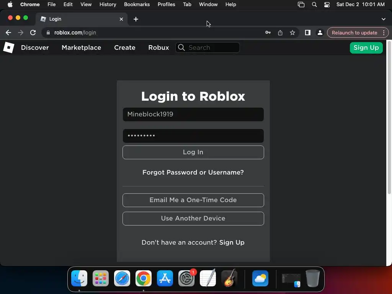This screenshot has height=294, width=392.
Task: Click the padlock site info icon
Action: (48, 33)
